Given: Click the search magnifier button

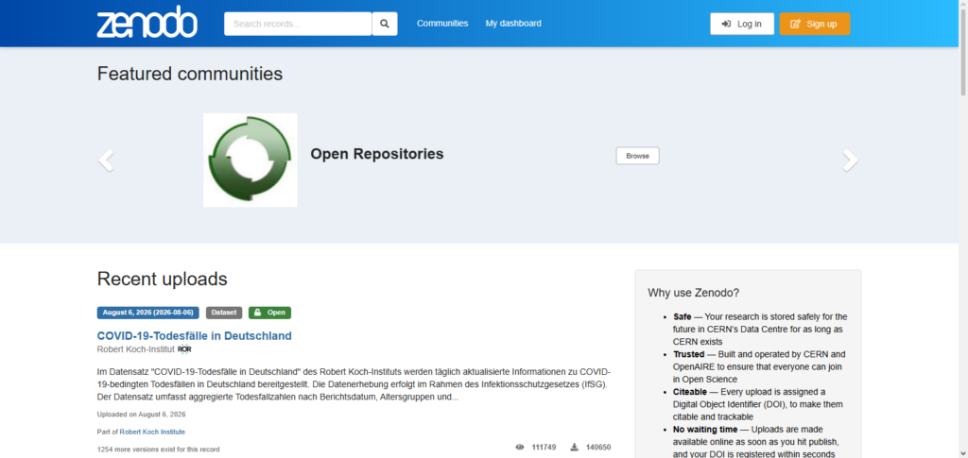Looking at the screenshot, I should [x=385, y=24].
